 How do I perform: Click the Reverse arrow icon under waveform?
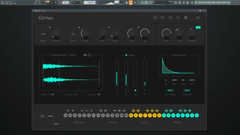click(76, 94)
